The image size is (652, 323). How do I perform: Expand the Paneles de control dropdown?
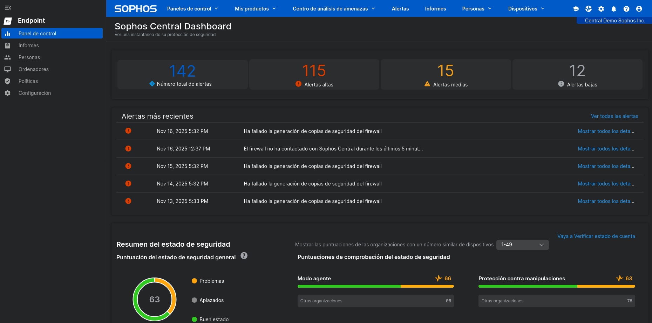192,9
